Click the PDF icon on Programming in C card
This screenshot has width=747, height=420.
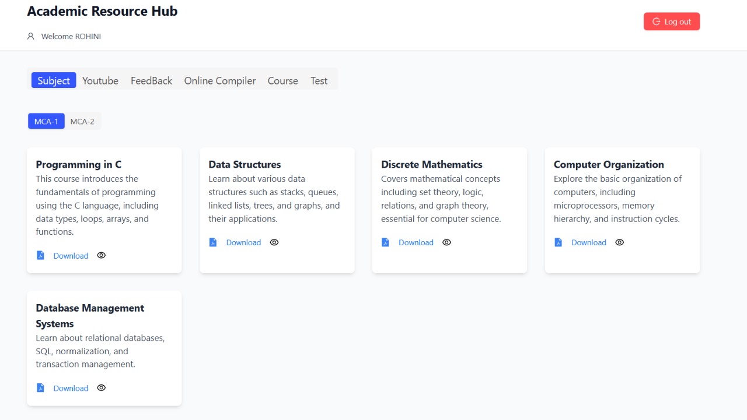[x=40, y=255]
